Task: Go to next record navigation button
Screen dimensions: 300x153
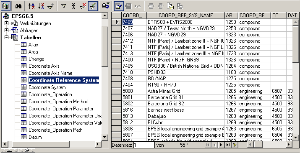Action: (221, 145)
